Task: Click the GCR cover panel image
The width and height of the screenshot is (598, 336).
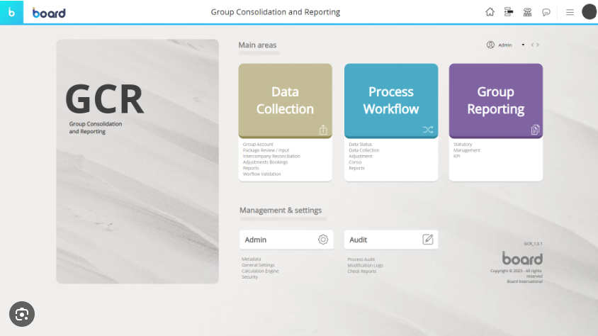Action: [x=137, y=162]
